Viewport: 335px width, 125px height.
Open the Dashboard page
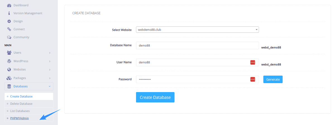tap(21, 5)
